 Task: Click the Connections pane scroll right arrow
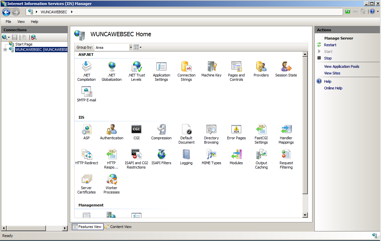coord(65,228)
